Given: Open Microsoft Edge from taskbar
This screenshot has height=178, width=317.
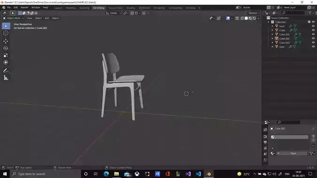Looking at the screenshot, I should [106, 174].
